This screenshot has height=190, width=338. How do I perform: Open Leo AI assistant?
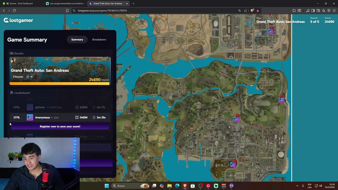pos(323,11)
